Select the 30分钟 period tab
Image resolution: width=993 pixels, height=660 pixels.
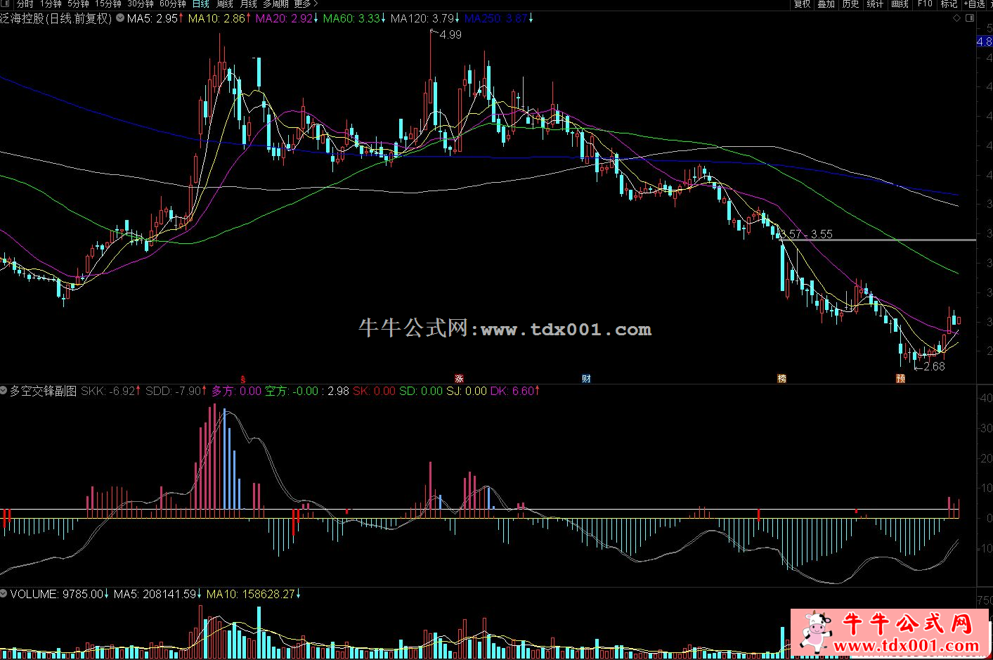(x=141, y=4)
